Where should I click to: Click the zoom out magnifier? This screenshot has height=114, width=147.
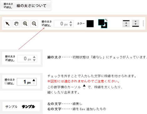[34, 24]
